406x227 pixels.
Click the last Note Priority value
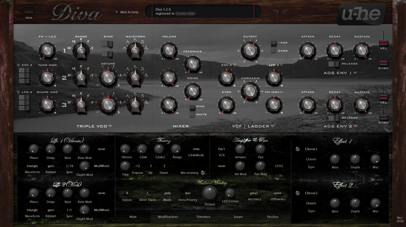[188, 193]
